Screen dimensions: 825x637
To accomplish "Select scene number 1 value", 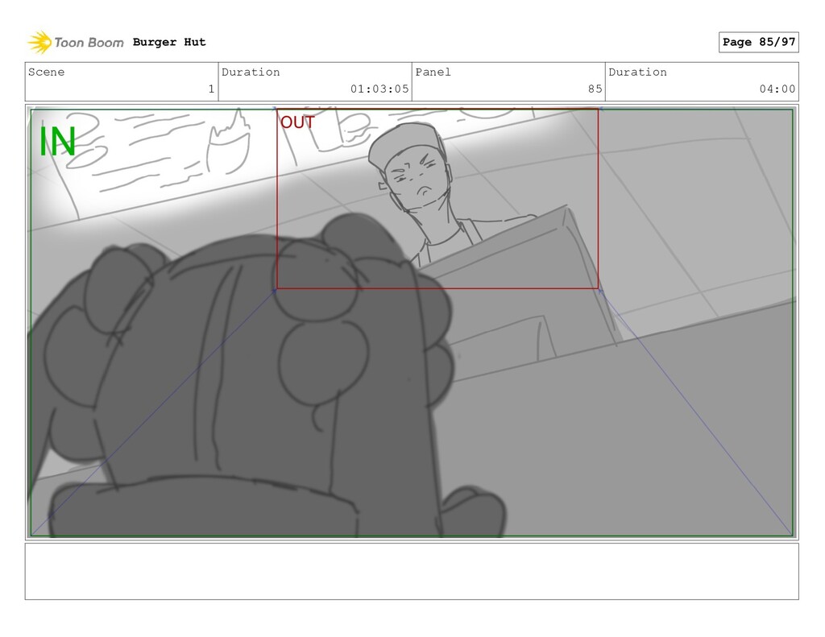I will [x=212, y=89].
